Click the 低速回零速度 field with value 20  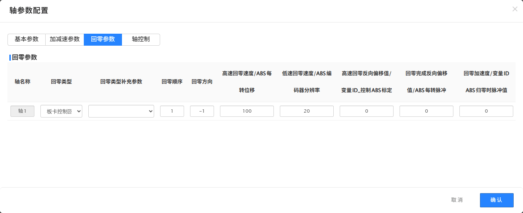point(307,111)
